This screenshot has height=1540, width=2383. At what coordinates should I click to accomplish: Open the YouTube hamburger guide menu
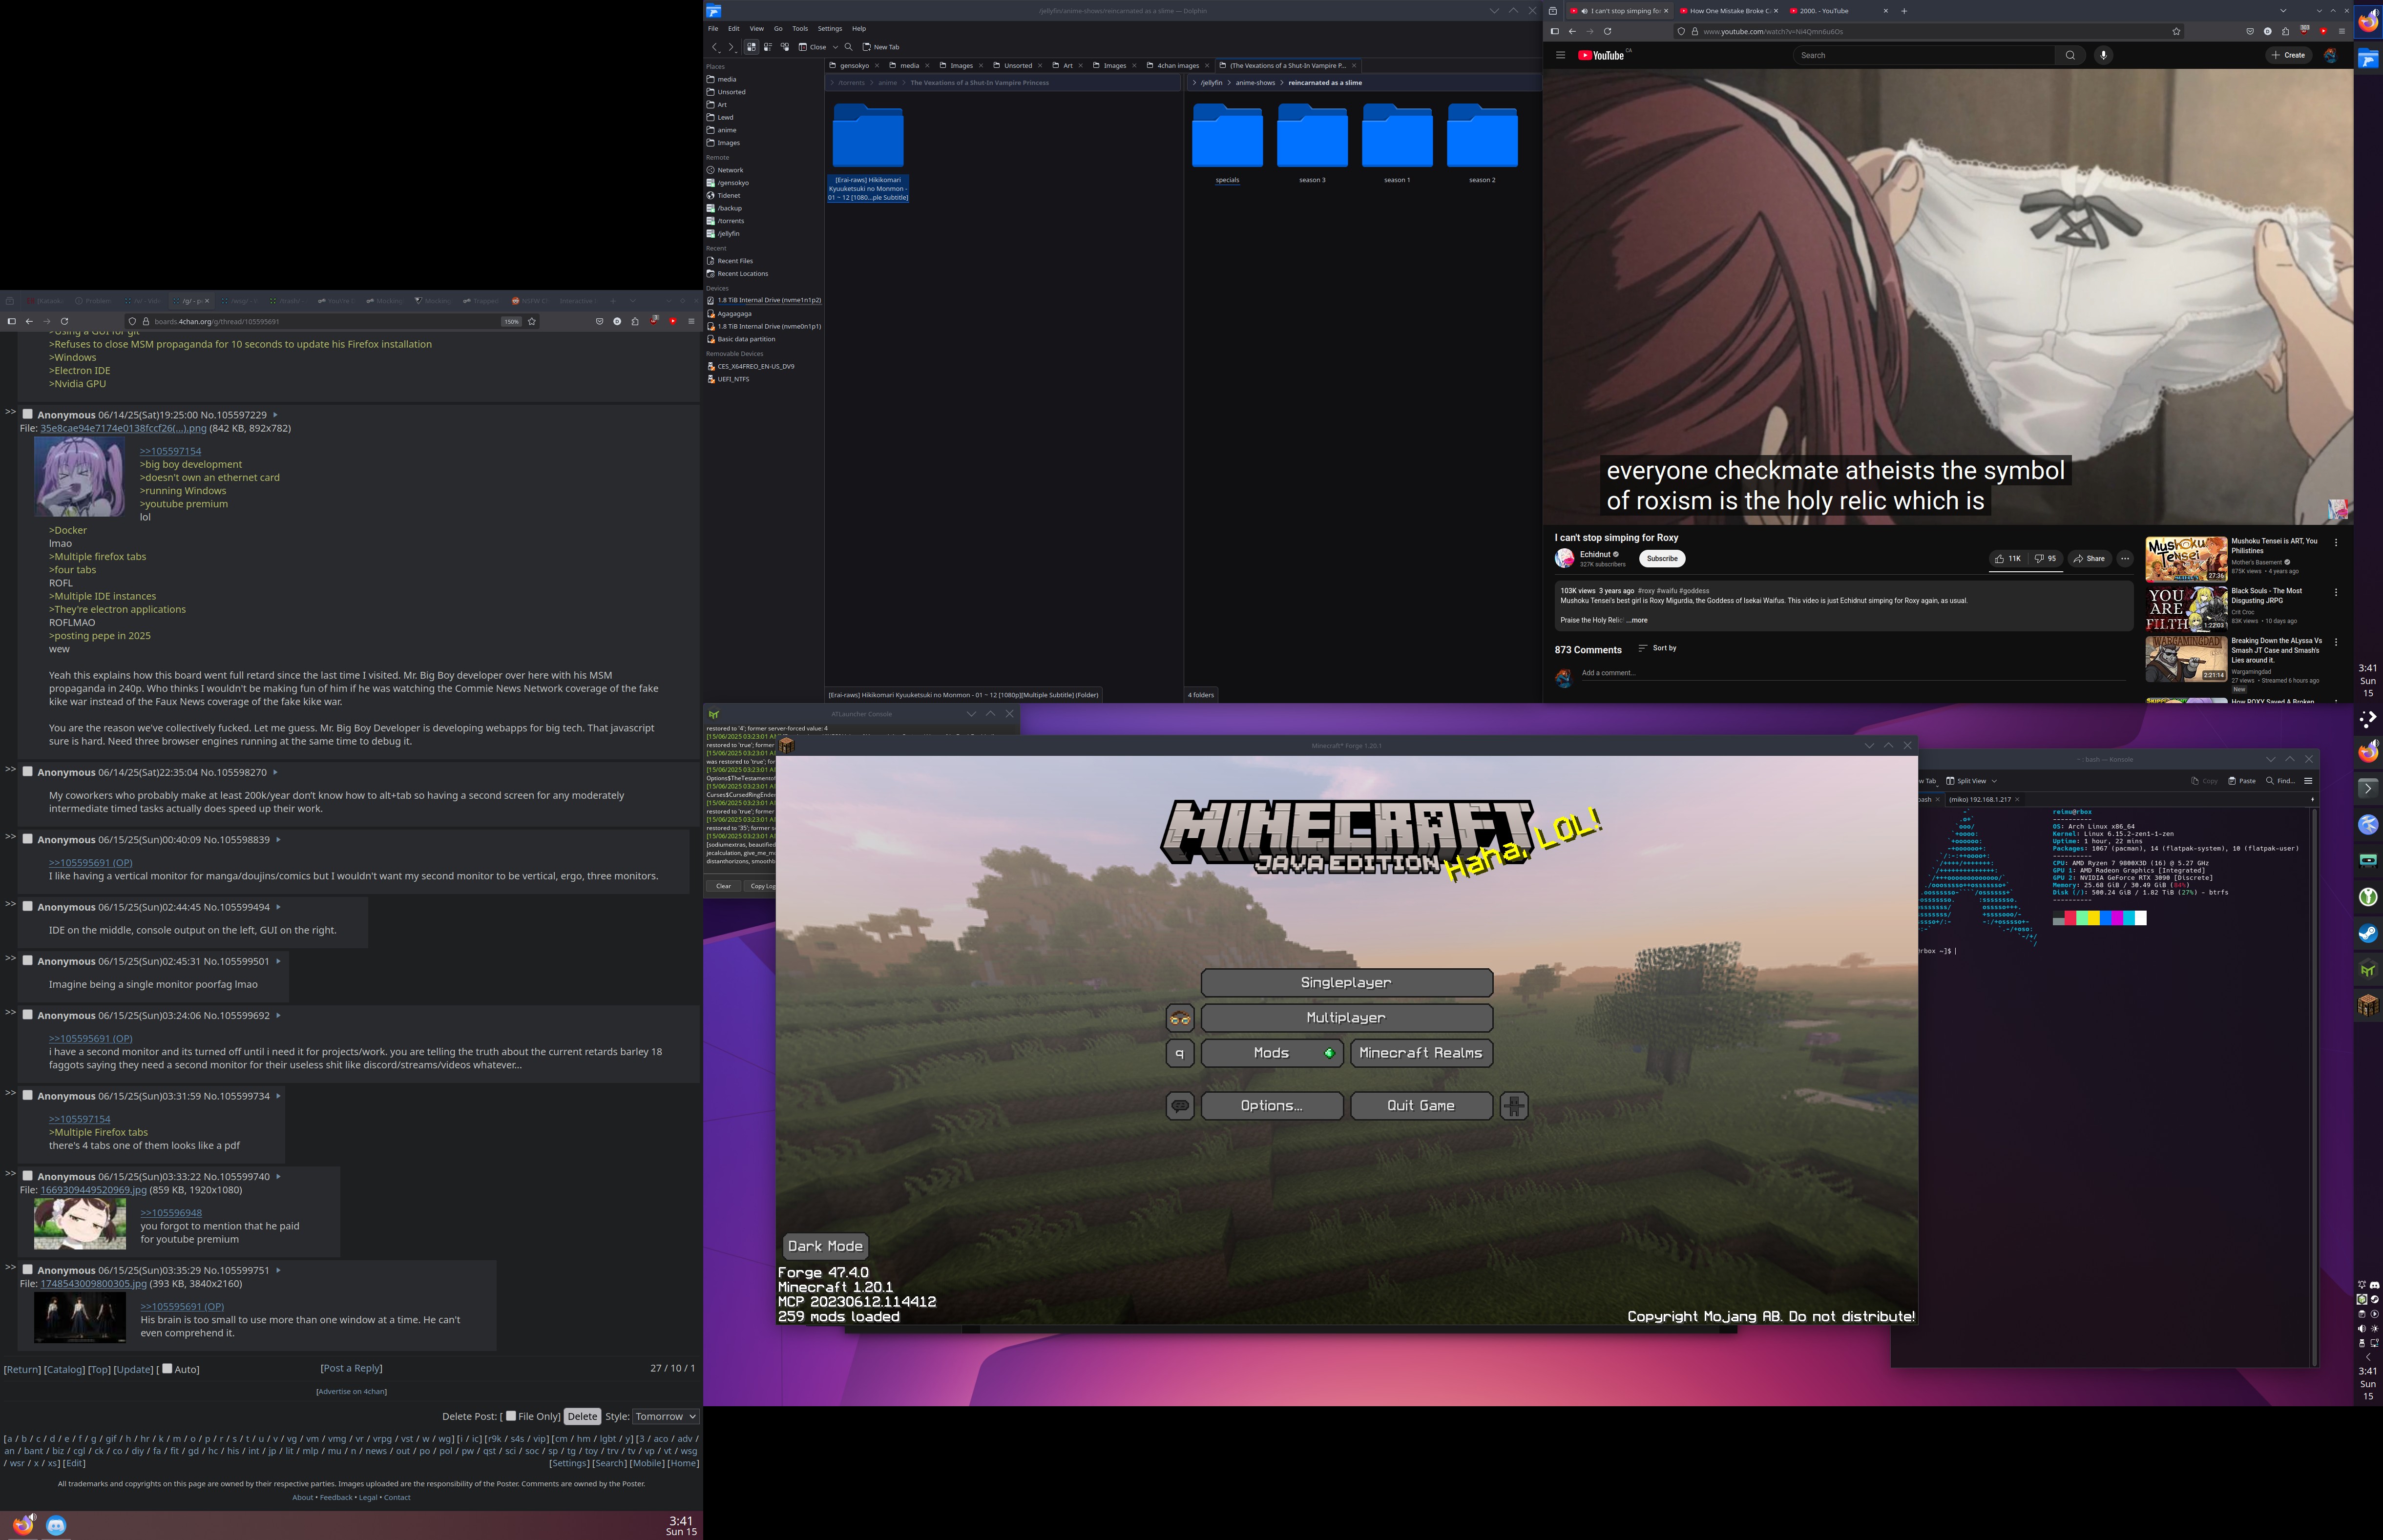pos(1560,55)
